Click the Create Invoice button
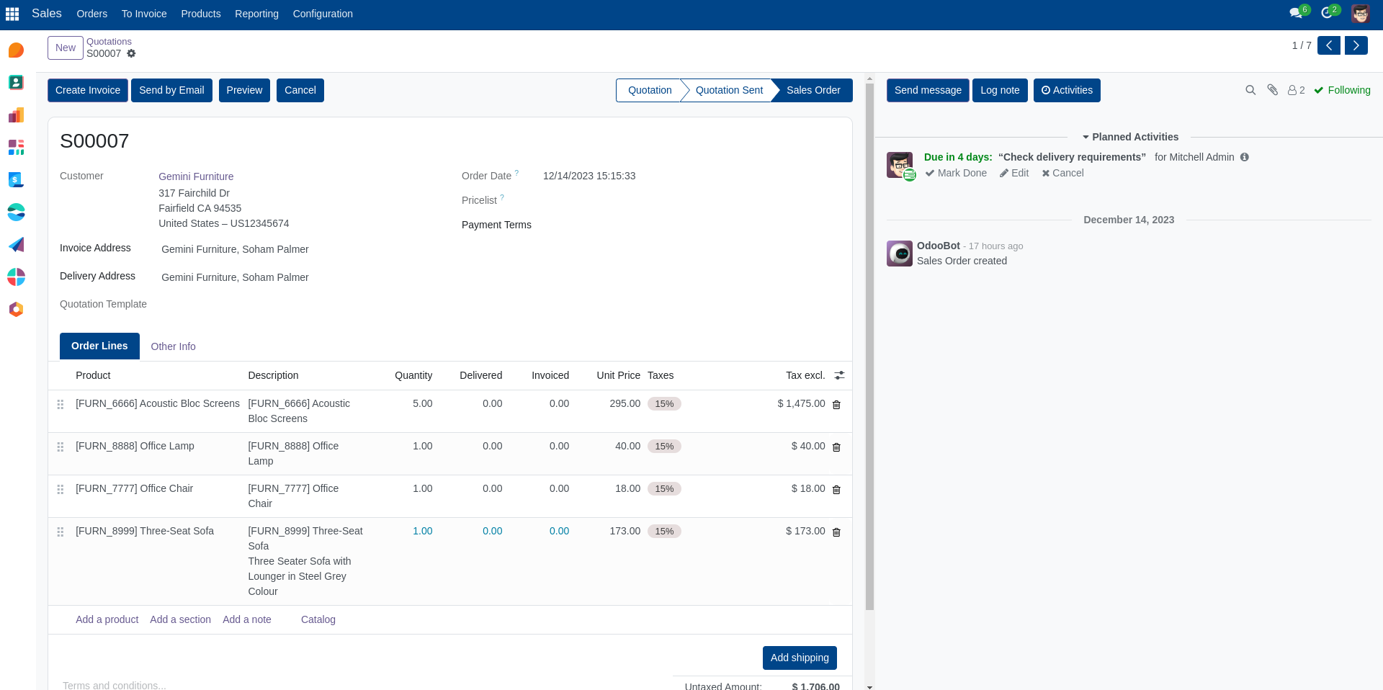 88,90
